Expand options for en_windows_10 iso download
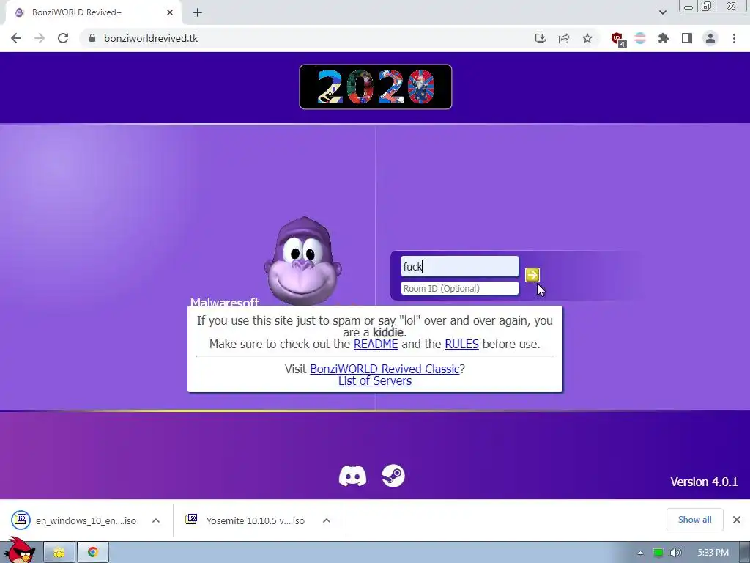This screenshot has width=750, height=563. tap(156, 520)
